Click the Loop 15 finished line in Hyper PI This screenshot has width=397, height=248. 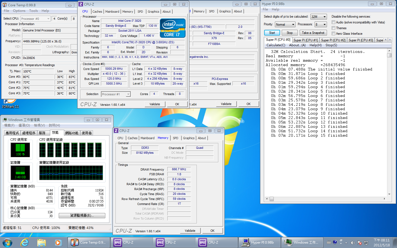pos(309,136)
